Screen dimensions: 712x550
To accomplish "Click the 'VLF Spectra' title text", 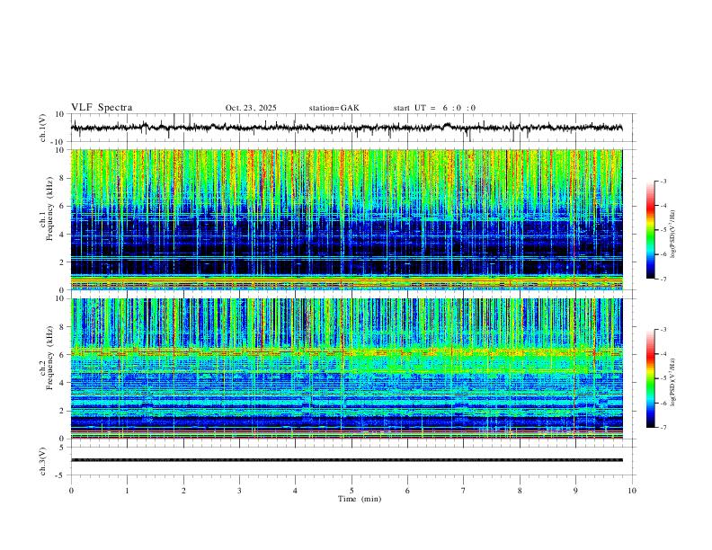I will coord(102,108).
